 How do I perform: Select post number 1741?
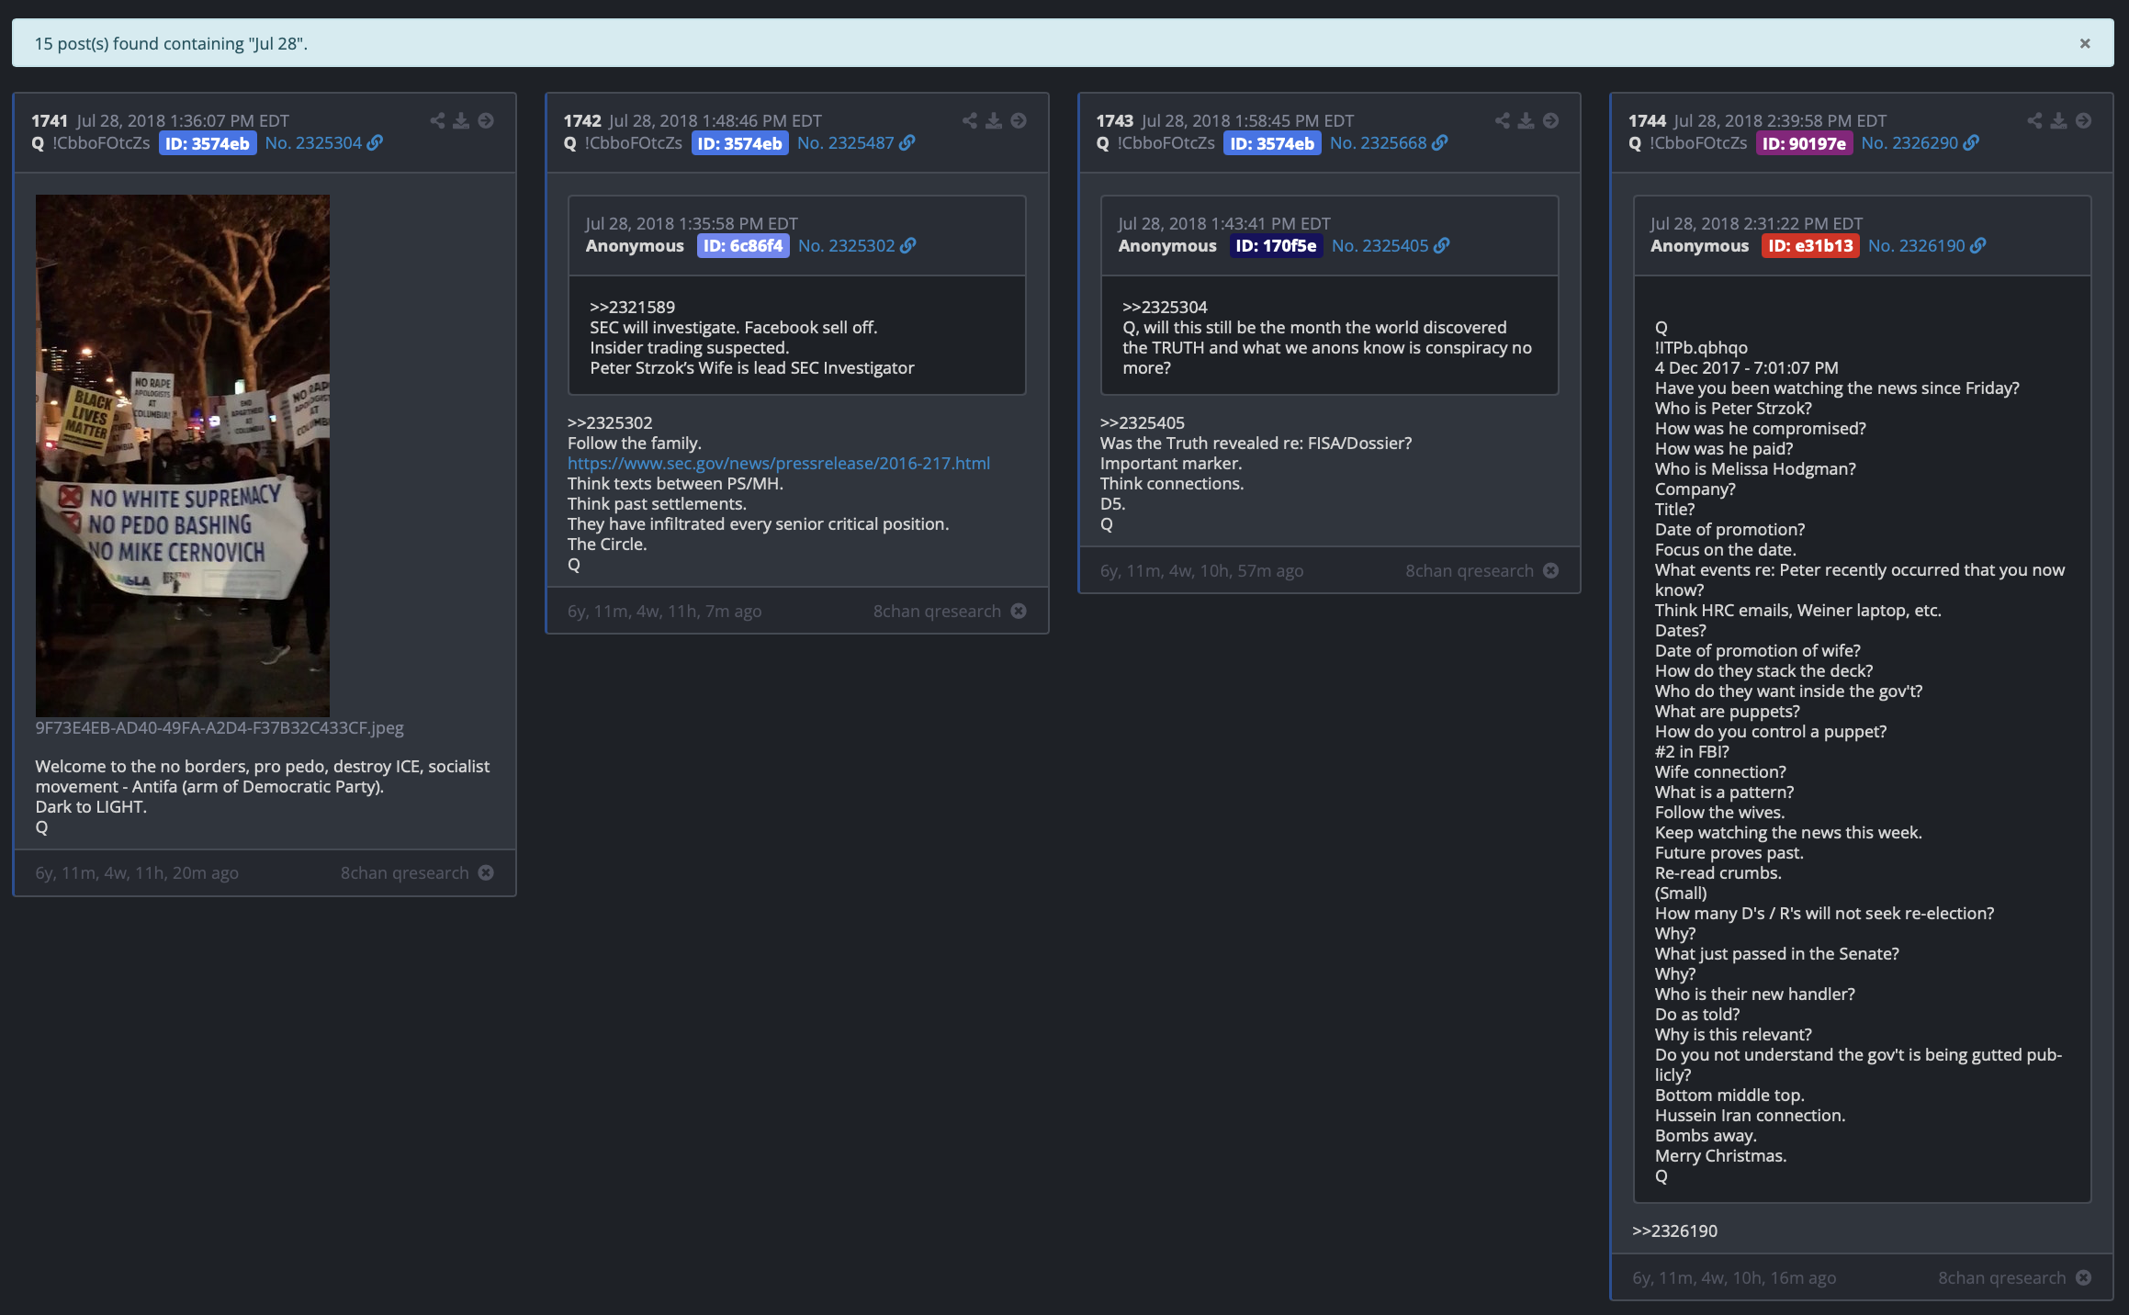click(x=50, y=121)
